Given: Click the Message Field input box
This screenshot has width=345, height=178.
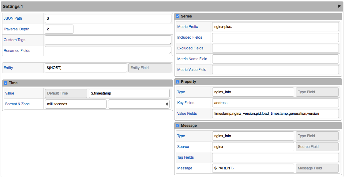Looking at the screenshot, I should [x=317, y=168].
